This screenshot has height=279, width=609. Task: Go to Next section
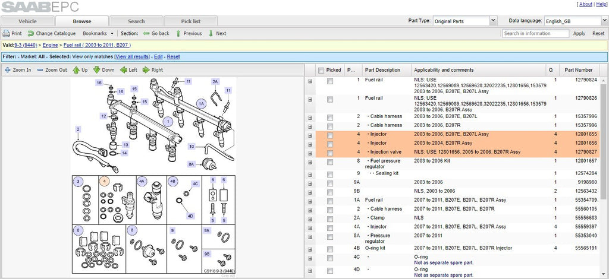click(x=217, y=33)
